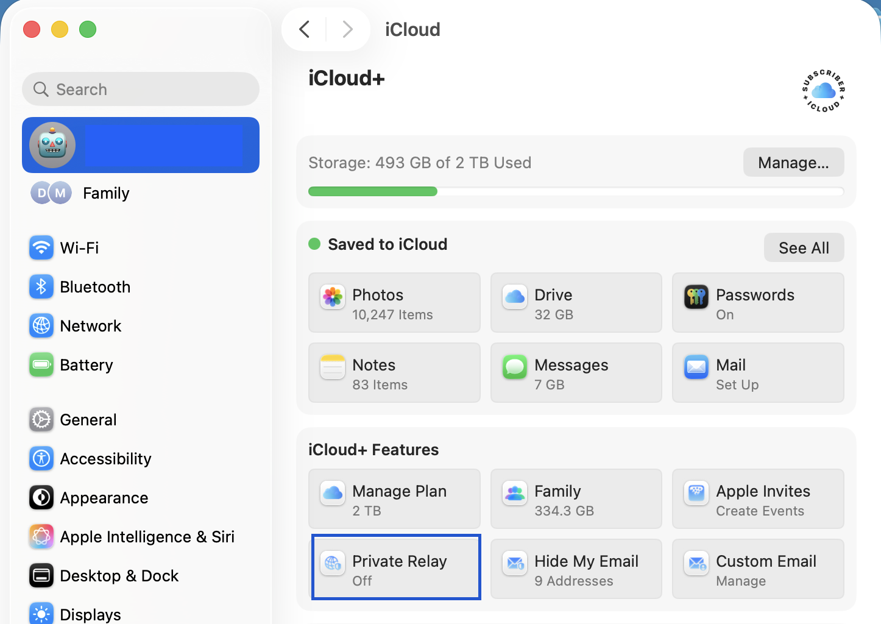The image size is (881, 624).
Task: Click the Messages bubble icon
Action: 515,367
